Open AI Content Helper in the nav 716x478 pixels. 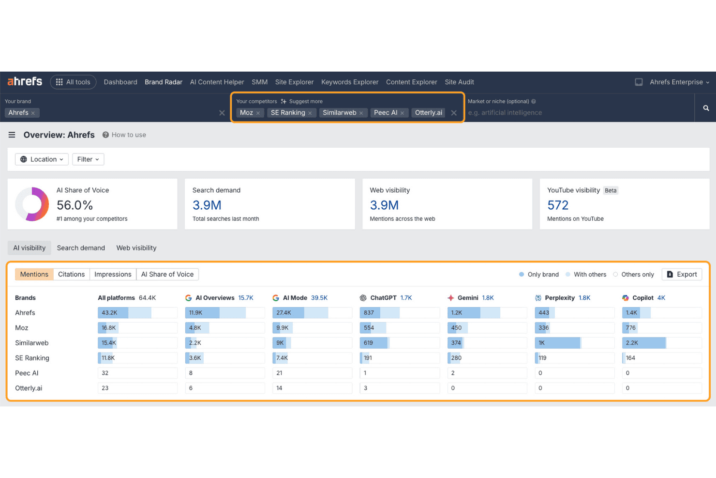[217, 82]
